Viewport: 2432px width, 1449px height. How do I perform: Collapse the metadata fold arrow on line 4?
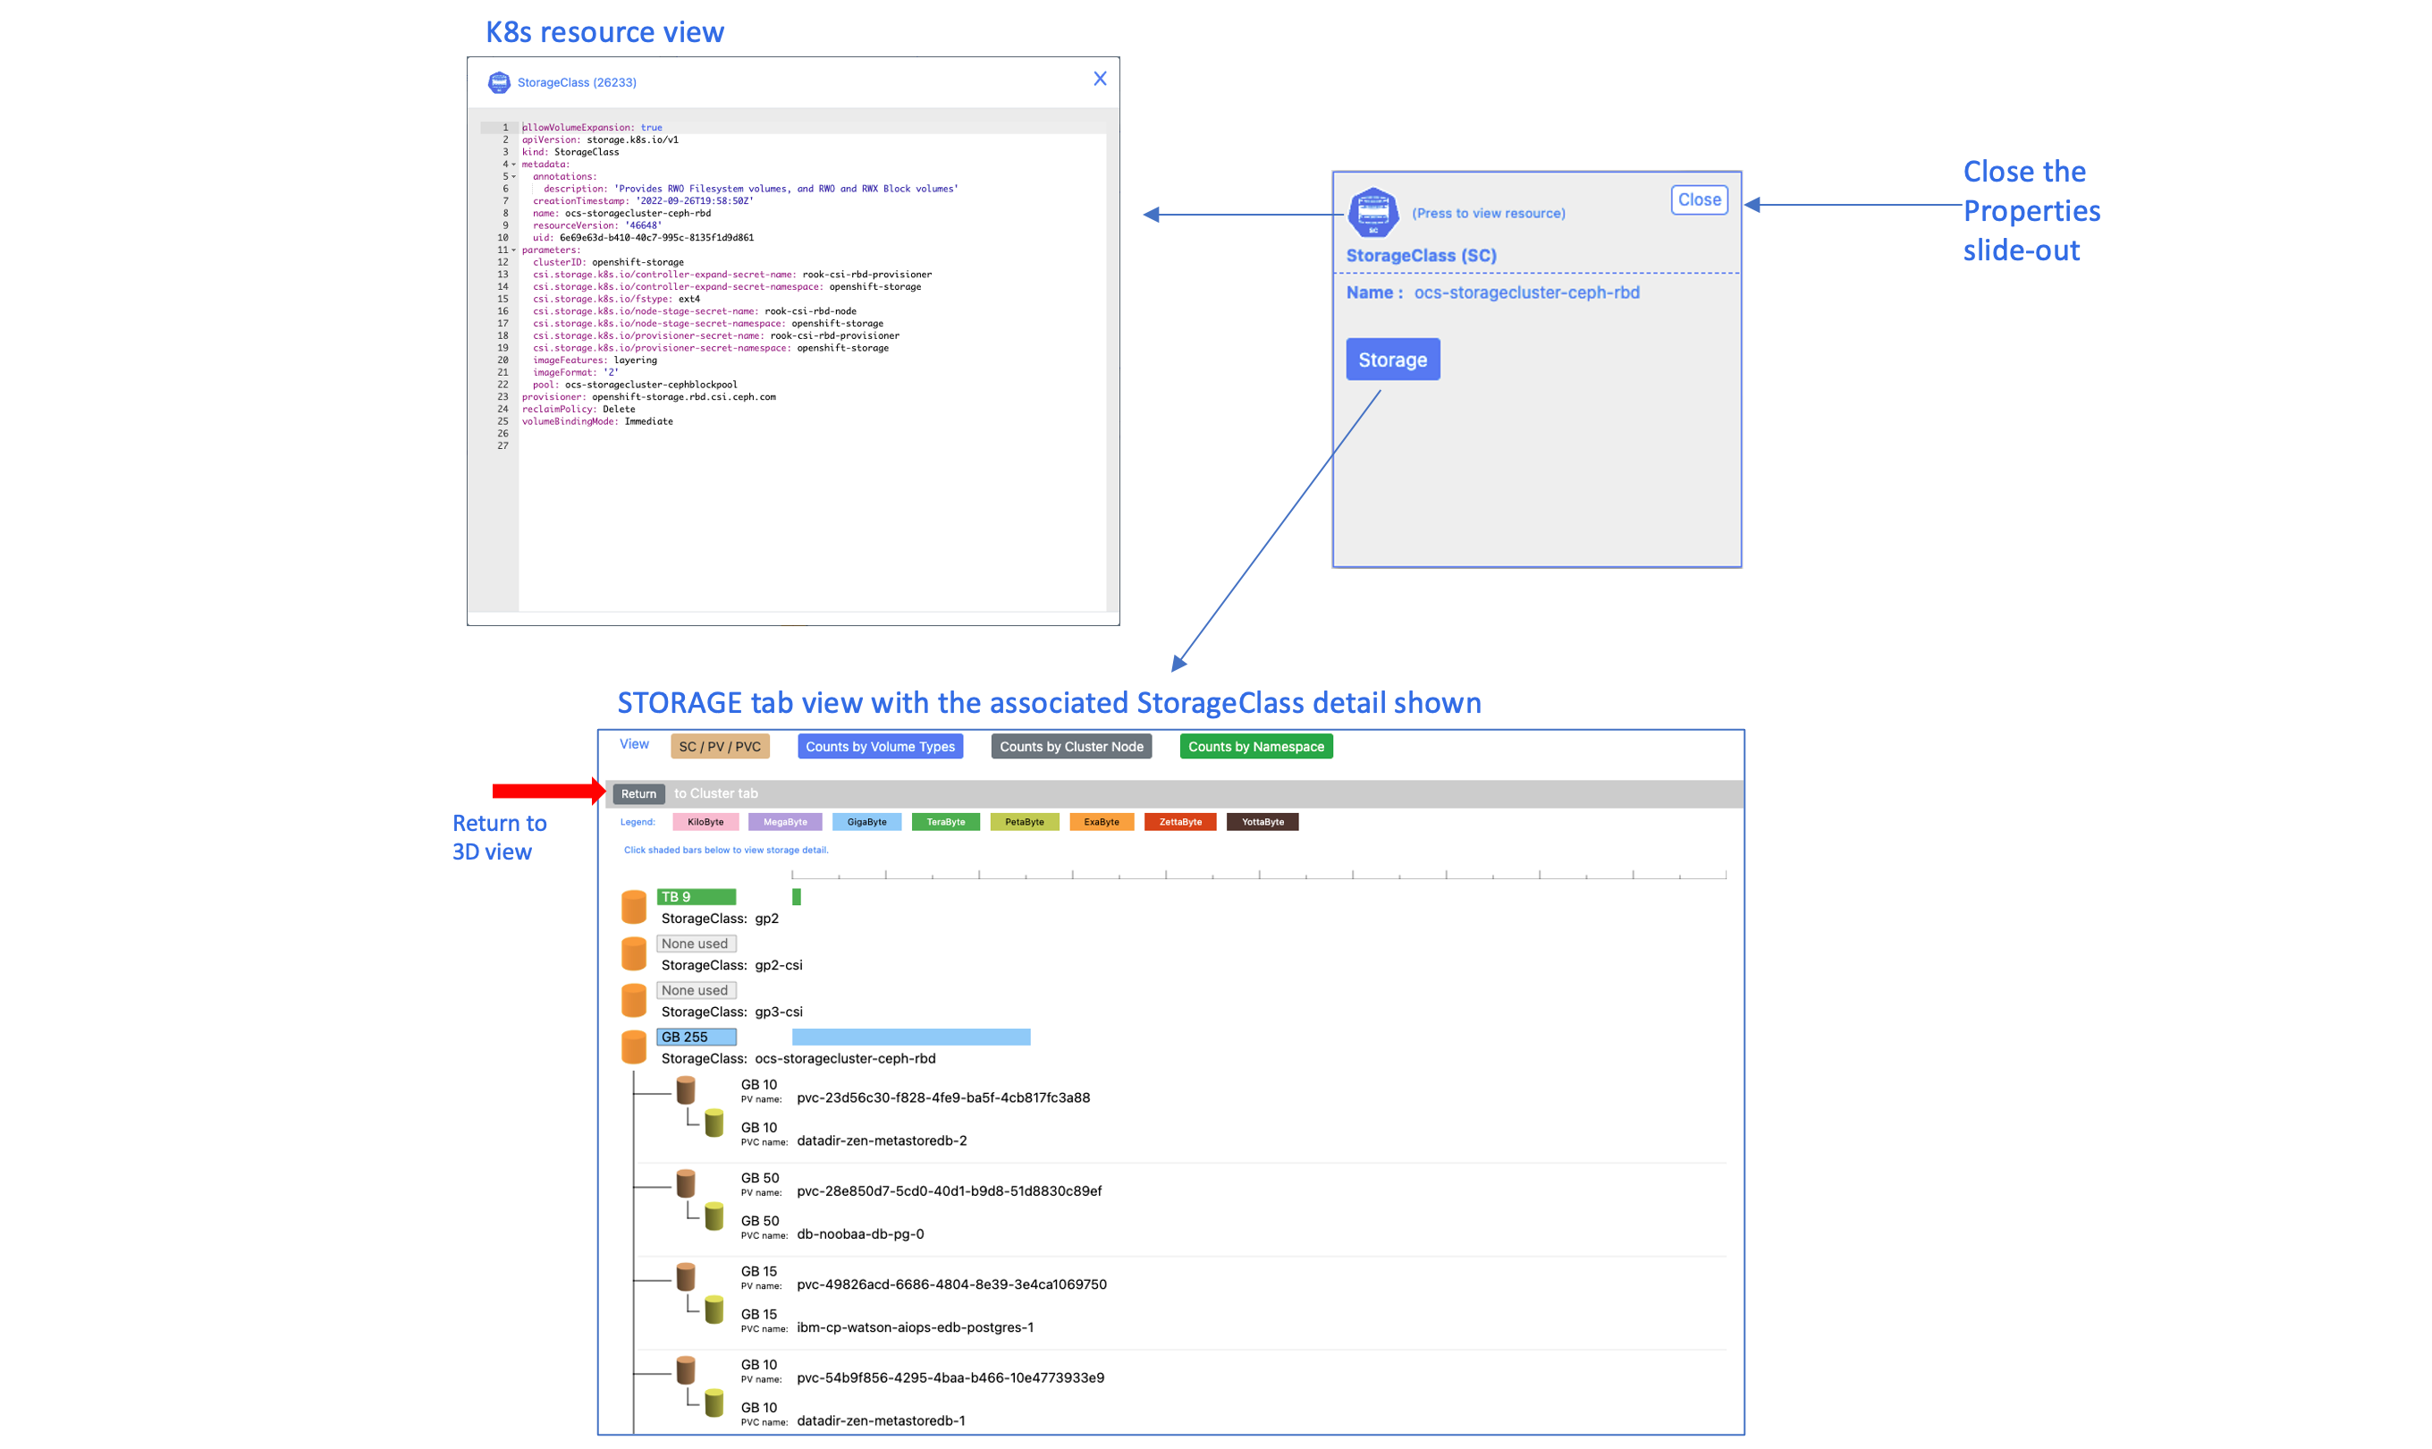point(514,164)
